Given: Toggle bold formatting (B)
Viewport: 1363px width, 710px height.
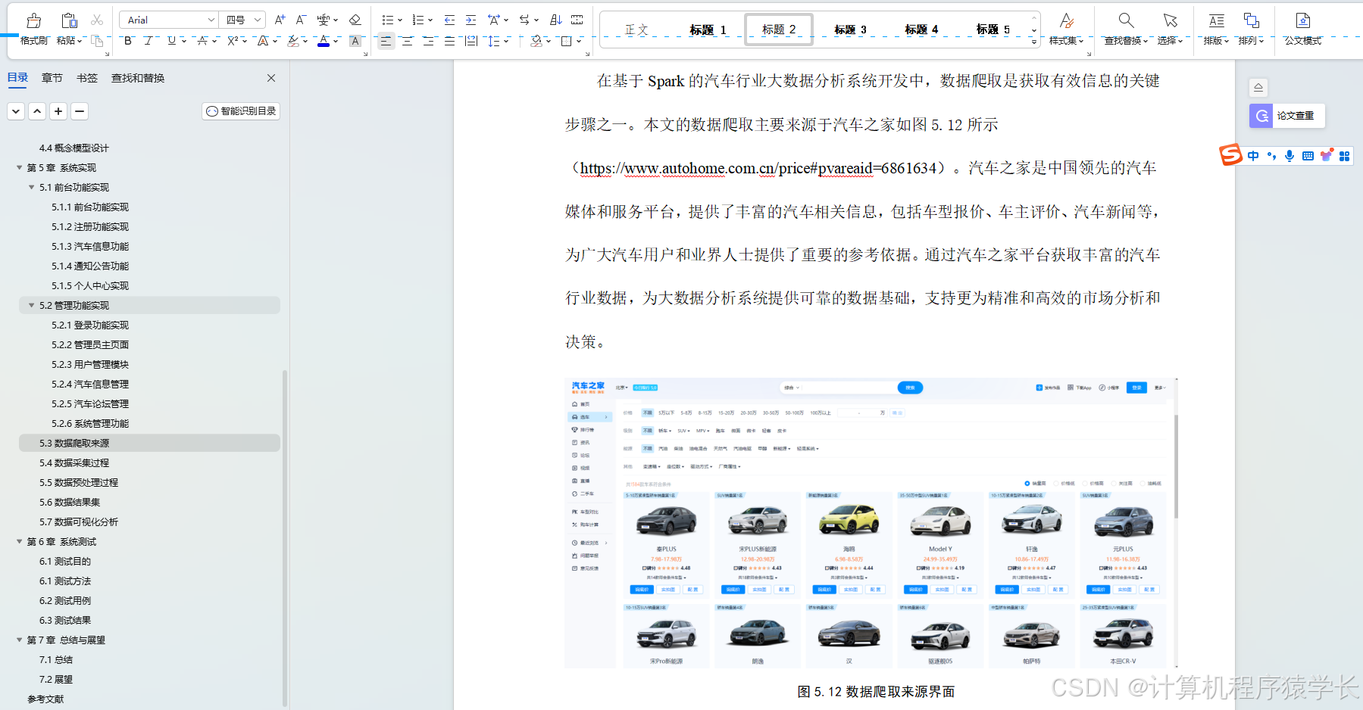Looking at the screenshot, I should [x=128, y=41].
